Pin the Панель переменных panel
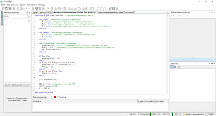 tap(25, 12)
